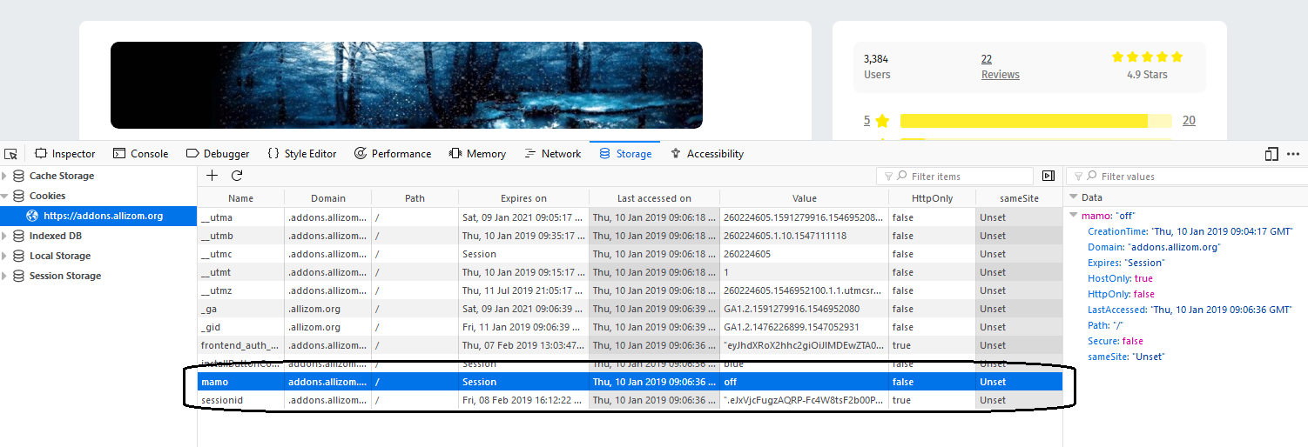Focus the Filter values search field
The width and height of the screenshot is (1308, 447).
[1186, 177]
